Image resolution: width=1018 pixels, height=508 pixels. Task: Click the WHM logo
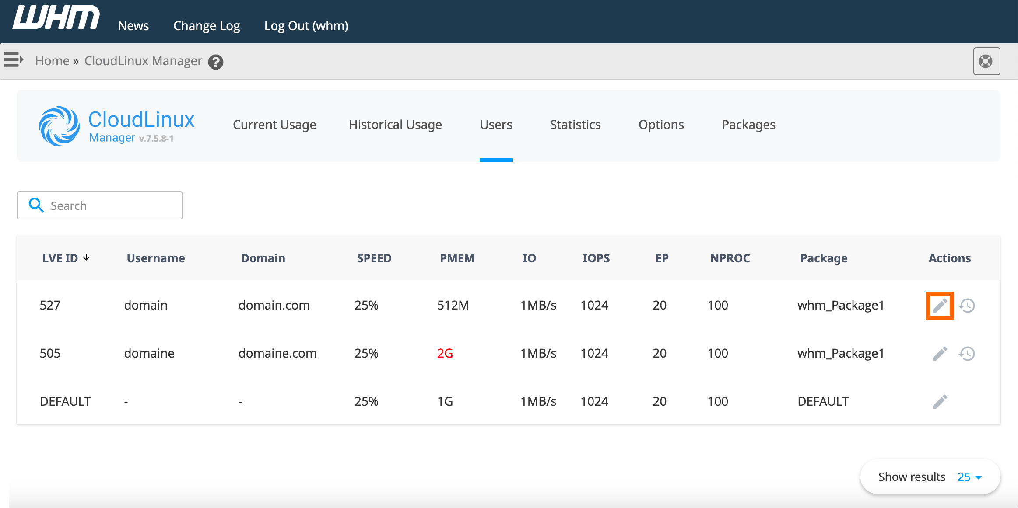click(x=56, y=18)
